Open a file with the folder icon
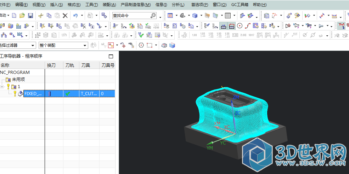Viewport: 349px width, 174px height. tap(22, 16)
